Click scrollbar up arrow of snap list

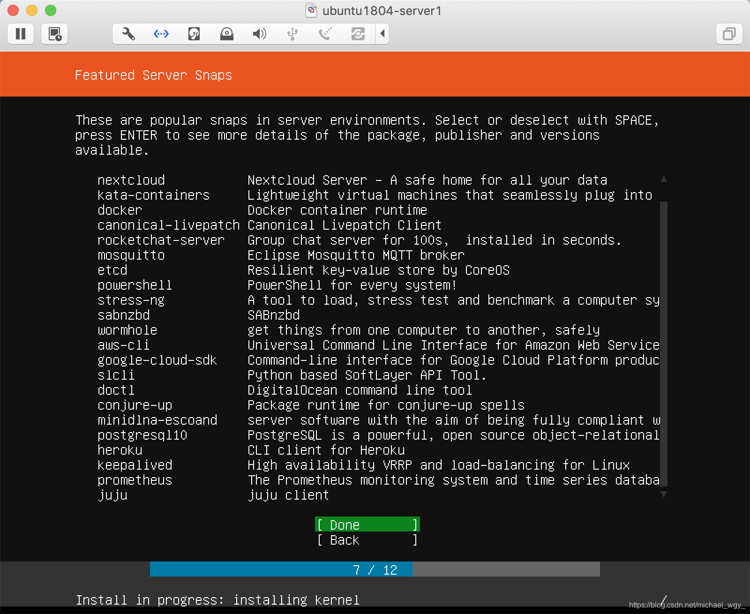(664, 179)
